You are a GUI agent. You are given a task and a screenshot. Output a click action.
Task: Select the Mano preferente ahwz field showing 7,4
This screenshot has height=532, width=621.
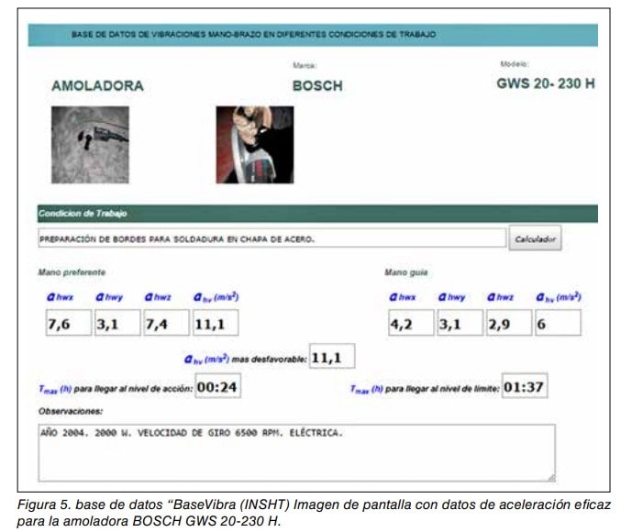166,323
